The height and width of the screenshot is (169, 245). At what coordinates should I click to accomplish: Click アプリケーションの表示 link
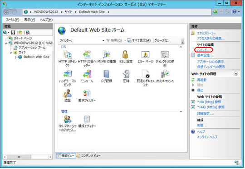tap(211, 62)
